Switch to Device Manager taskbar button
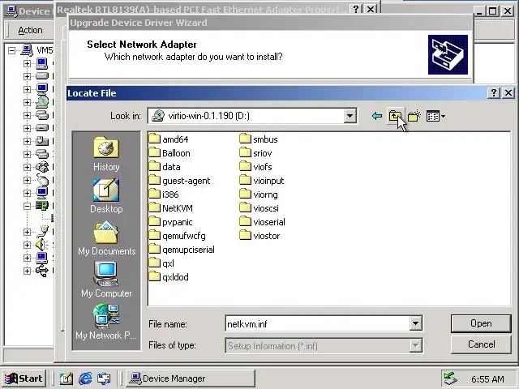This screenshot has width=519, height=389. pos(191,378)
